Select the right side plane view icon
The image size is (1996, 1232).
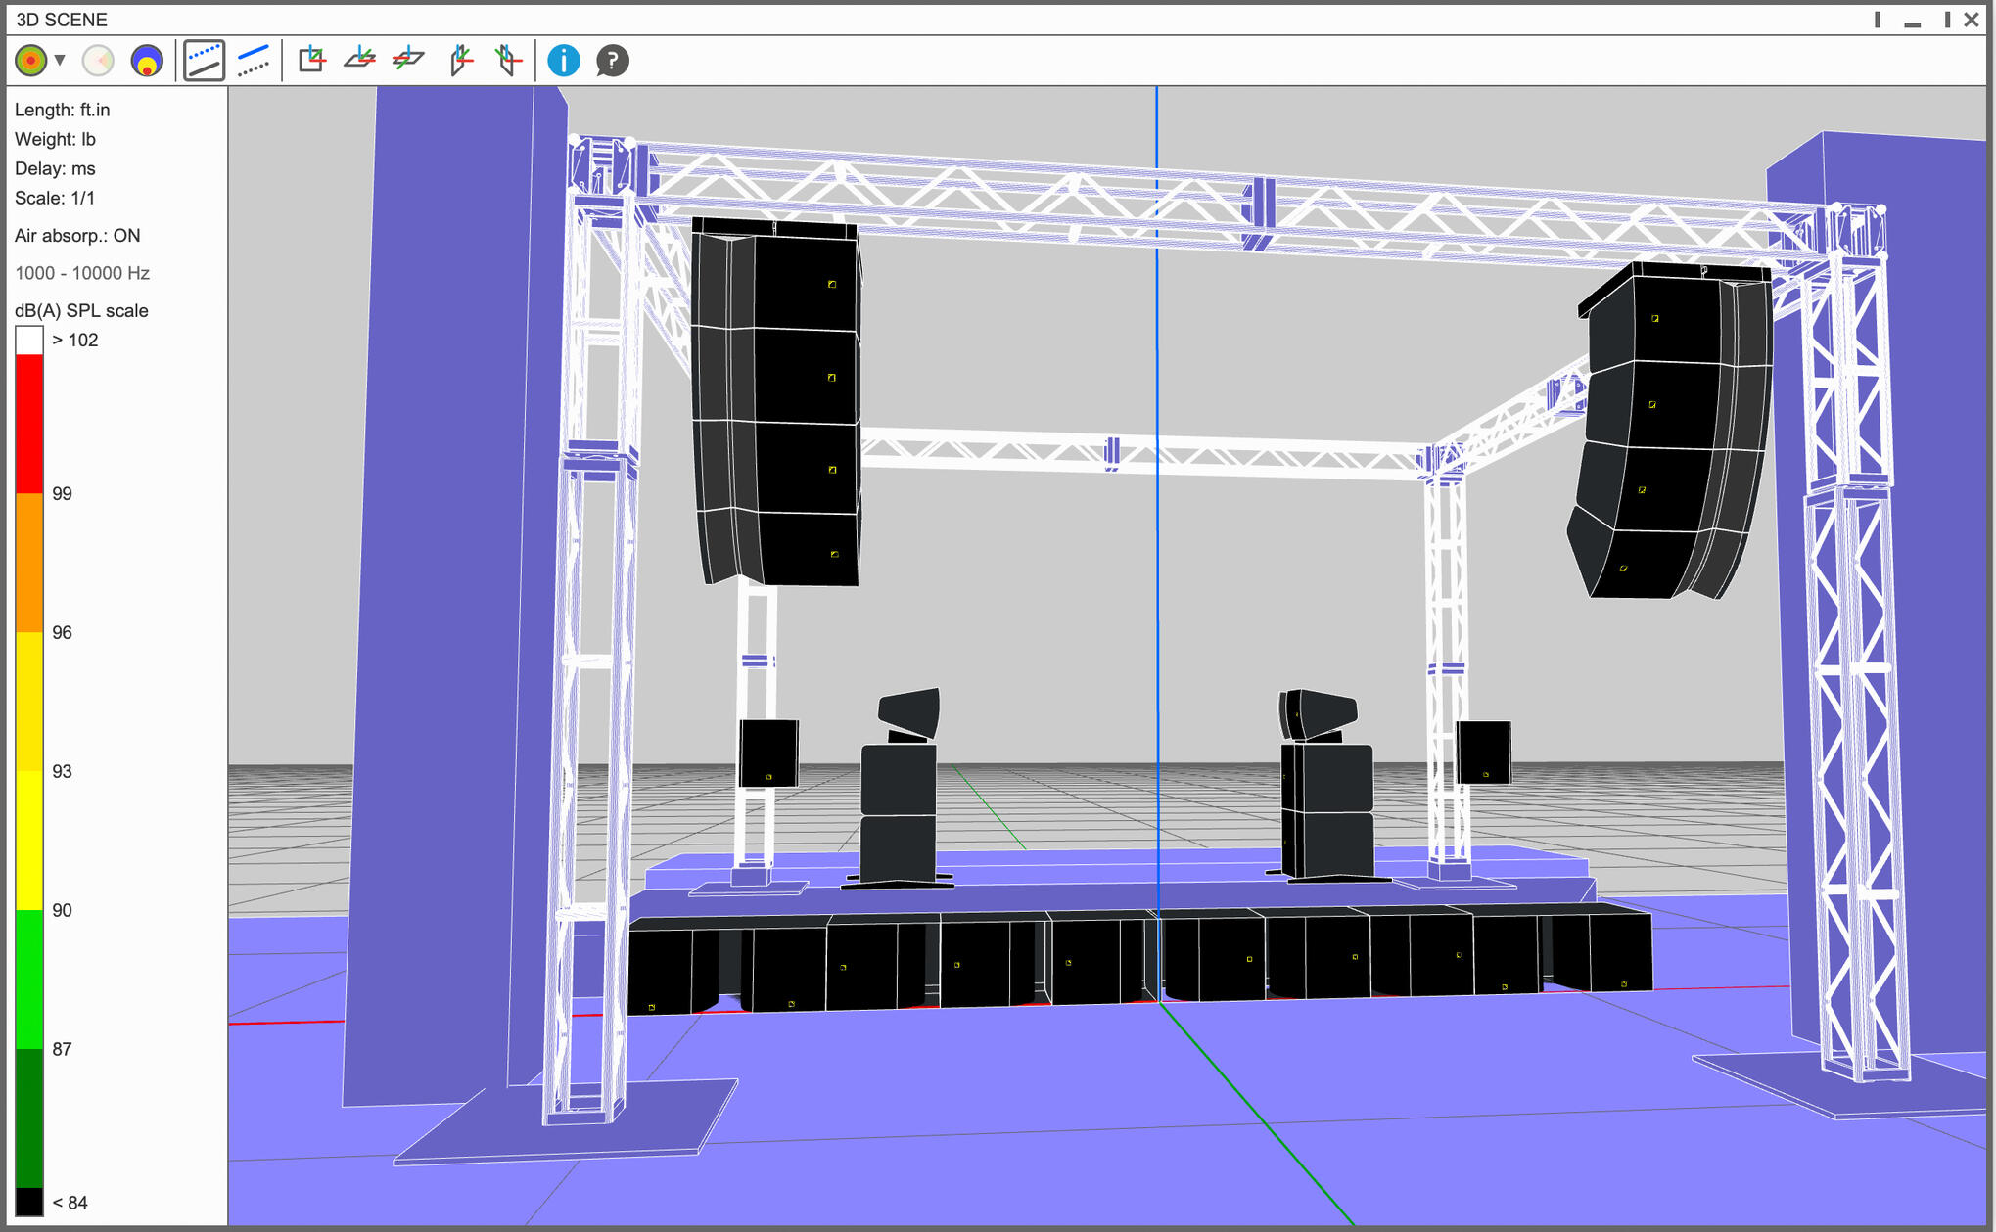508,61
